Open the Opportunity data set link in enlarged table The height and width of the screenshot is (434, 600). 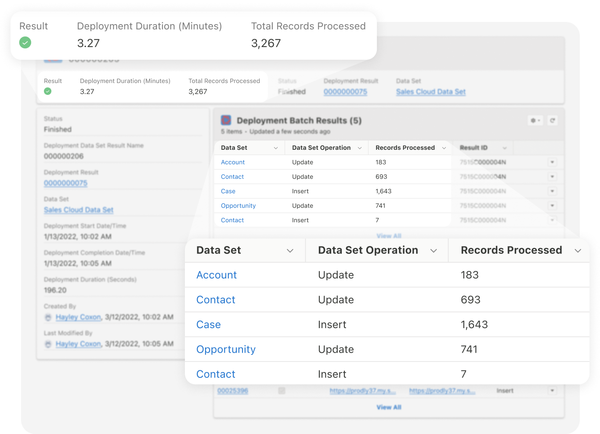(226, 349)
